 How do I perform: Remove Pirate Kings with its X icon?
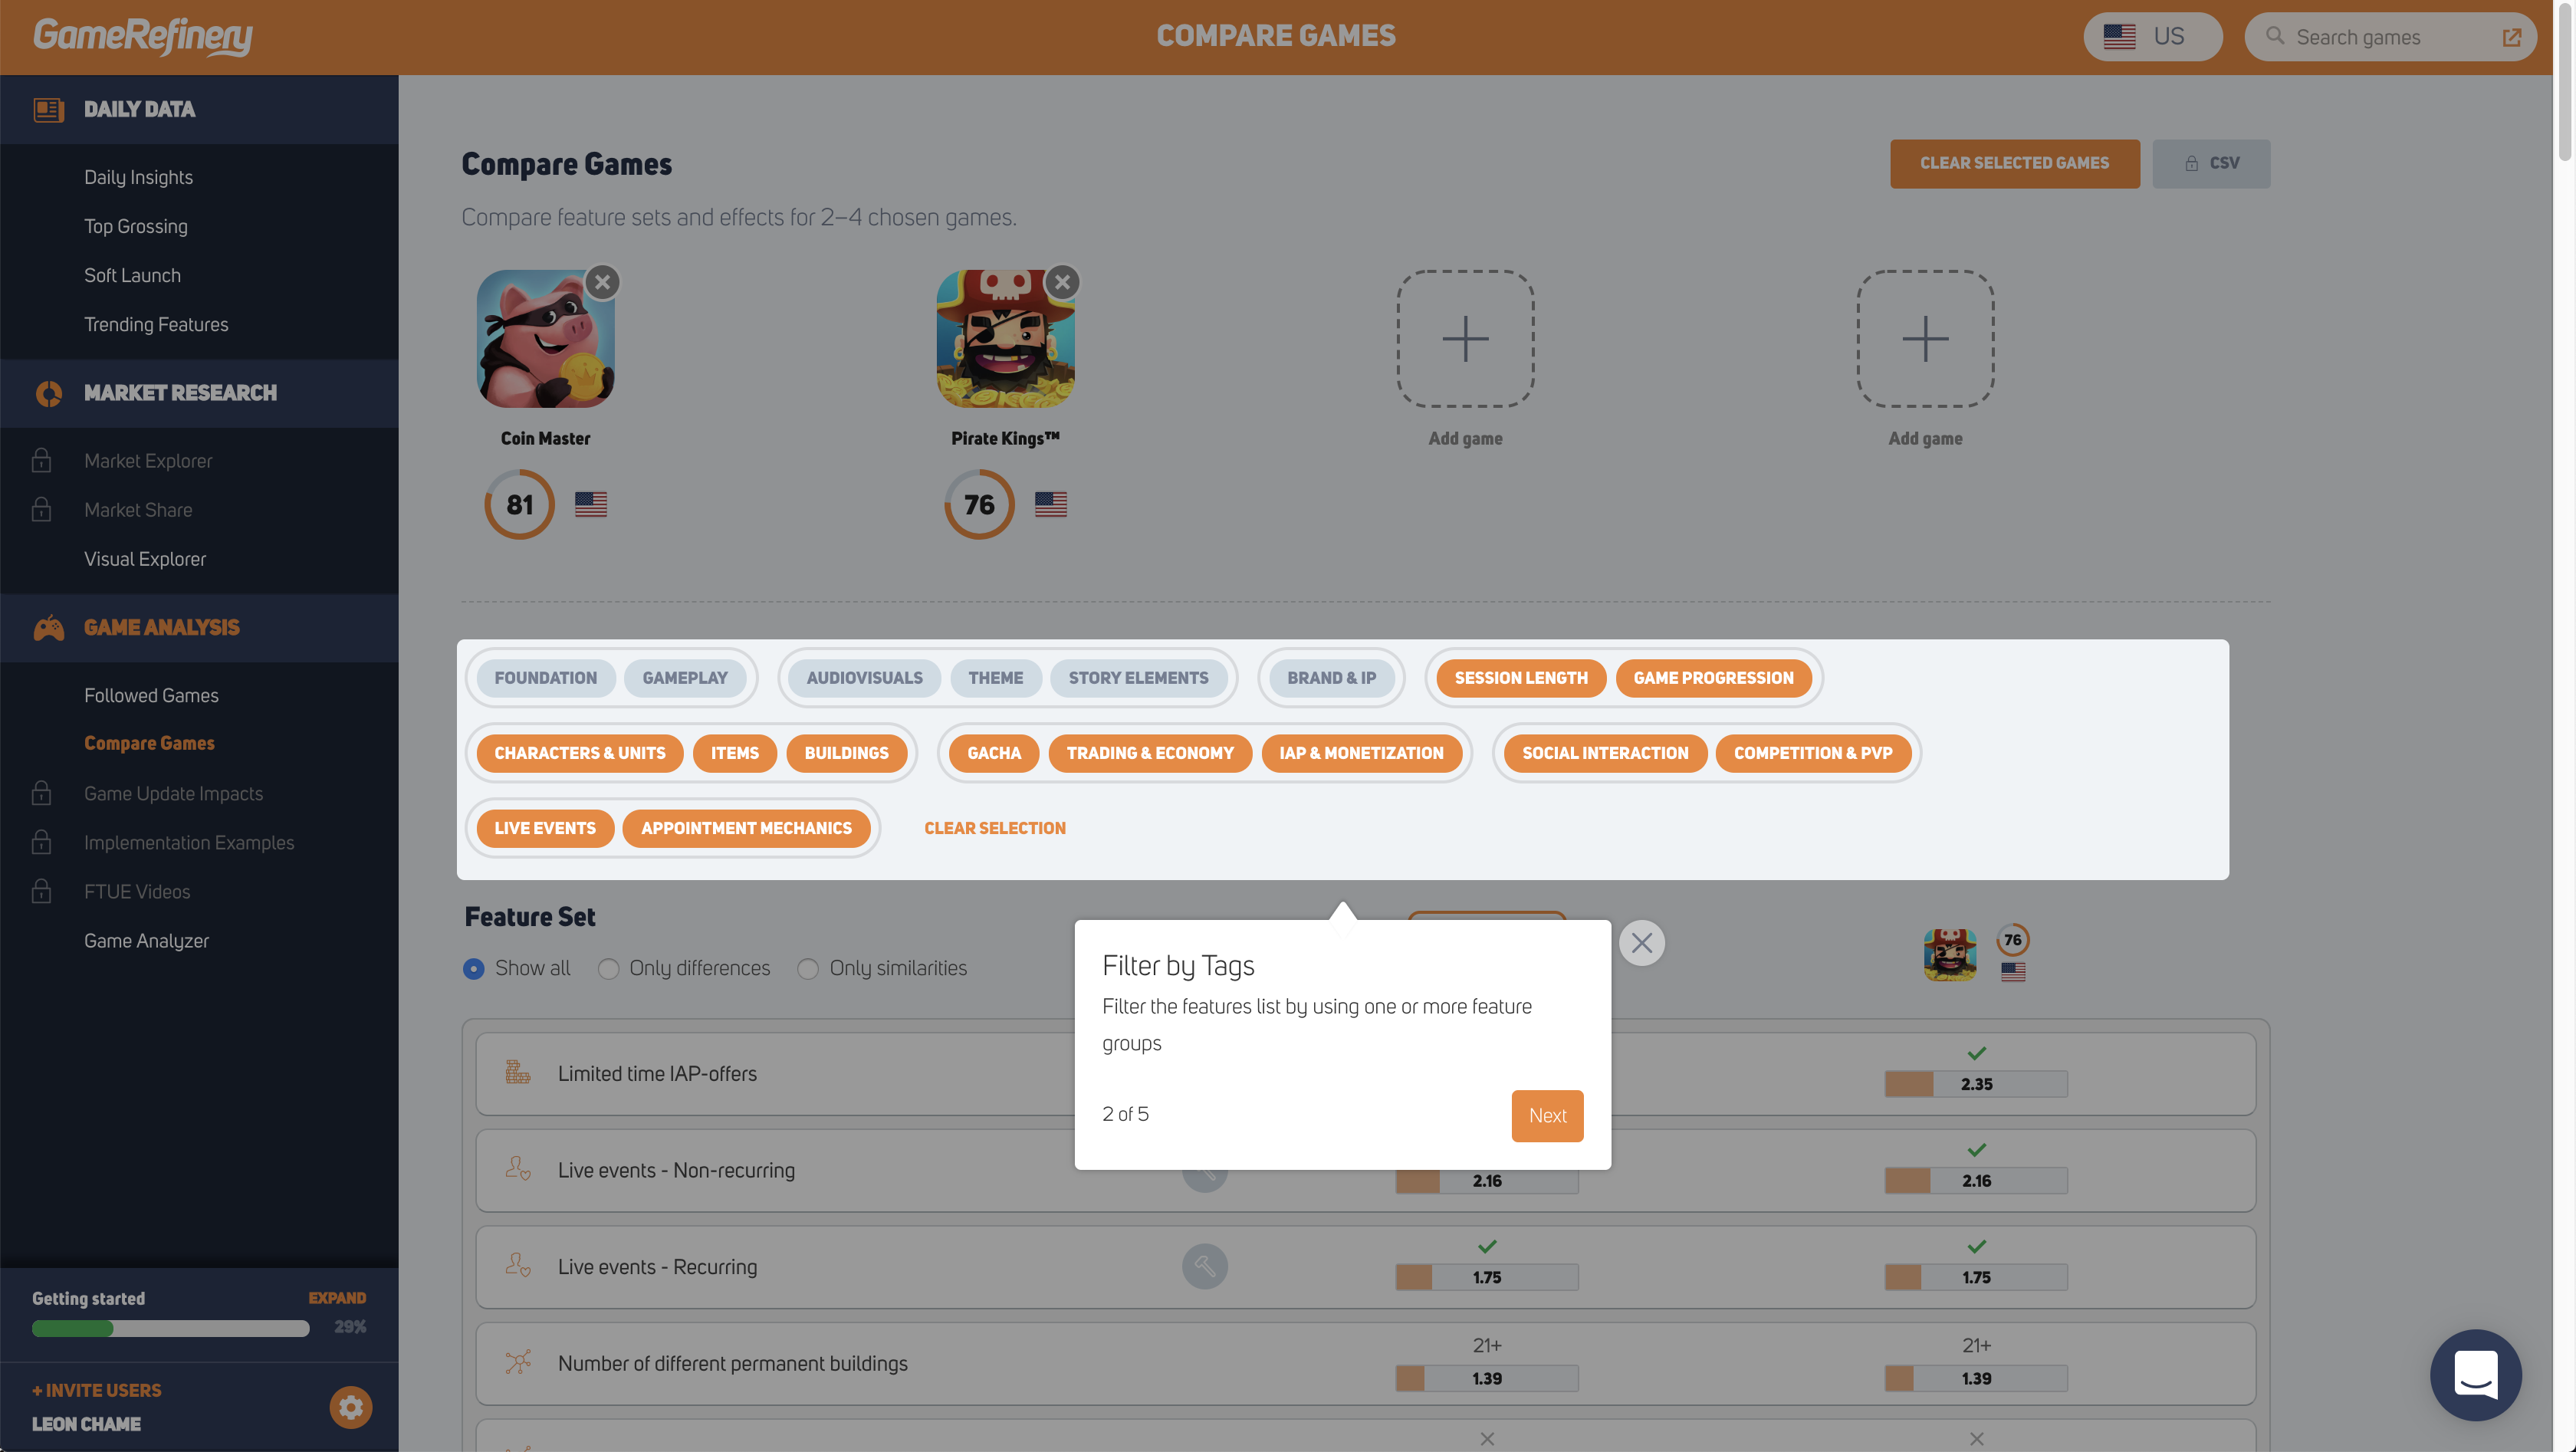pos(1062,283)
